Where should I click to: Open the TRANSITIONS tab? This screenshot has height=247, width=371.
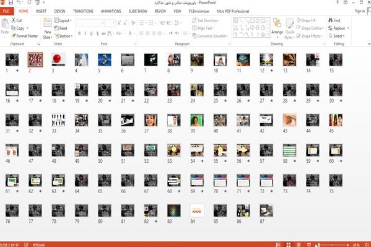point(83,11)
